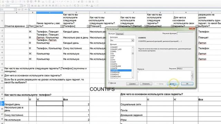Select row 15 header

(2, 103)
